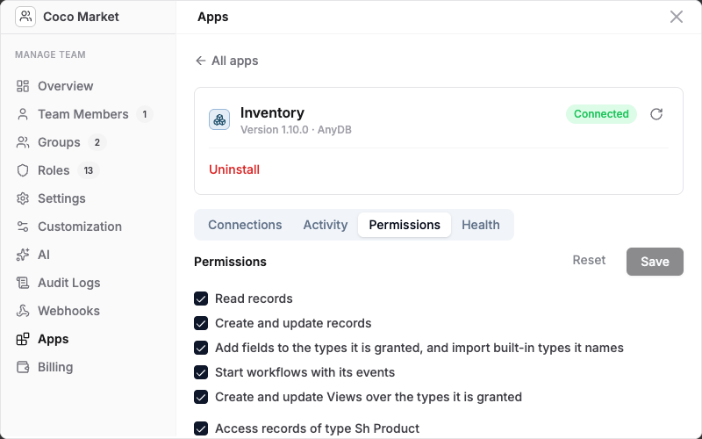Close the Apps dialog with the X
The image size is (702, 439).
[x=676, y=17]
